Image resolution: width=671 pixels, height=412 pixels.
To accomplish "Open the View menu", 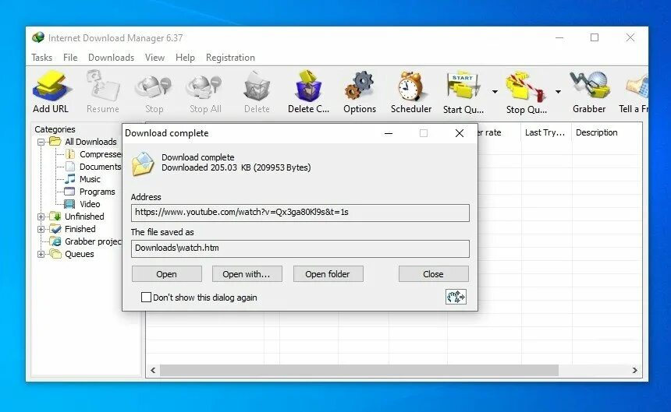I will pos(154,57).
